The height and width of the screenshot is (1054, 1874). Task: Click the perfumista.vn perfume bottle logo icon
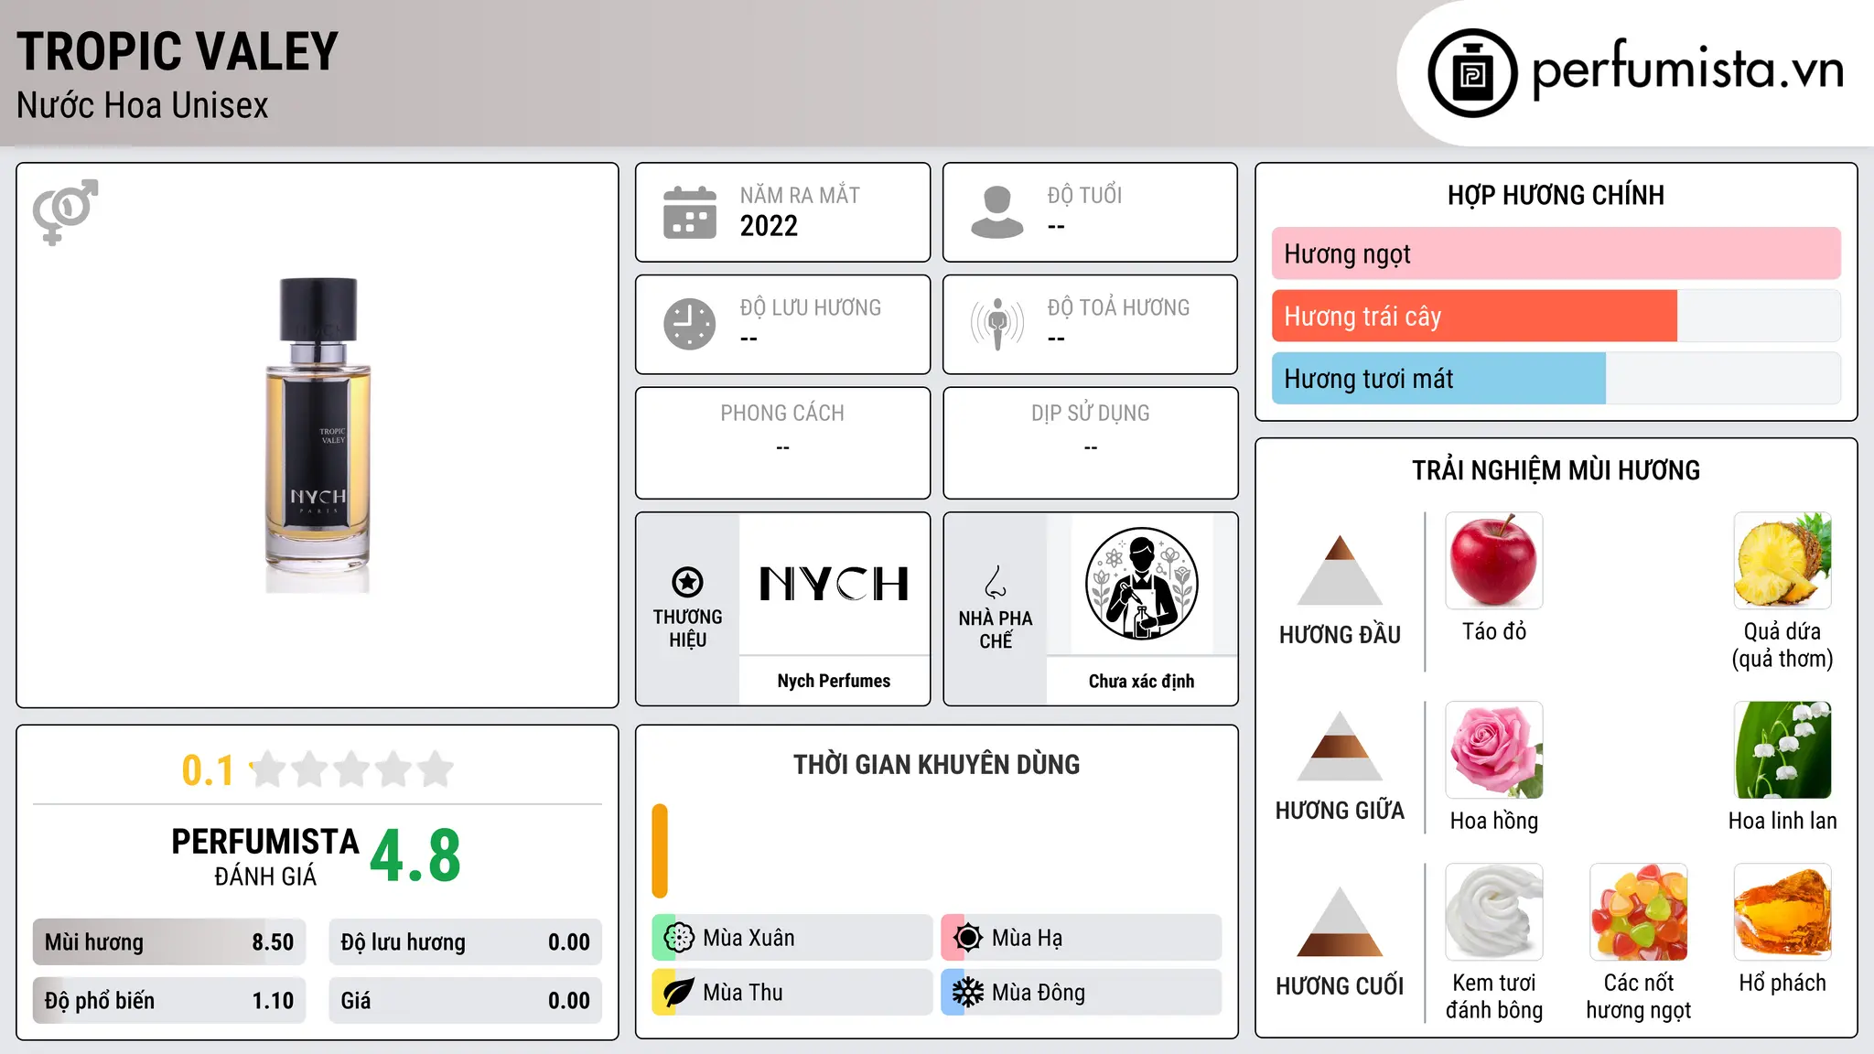(x=1472, y=73)
